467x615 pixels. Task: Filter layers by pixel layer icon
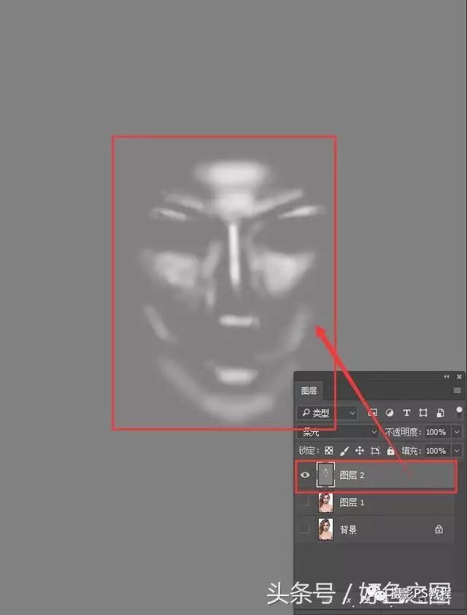pos(373,413)
